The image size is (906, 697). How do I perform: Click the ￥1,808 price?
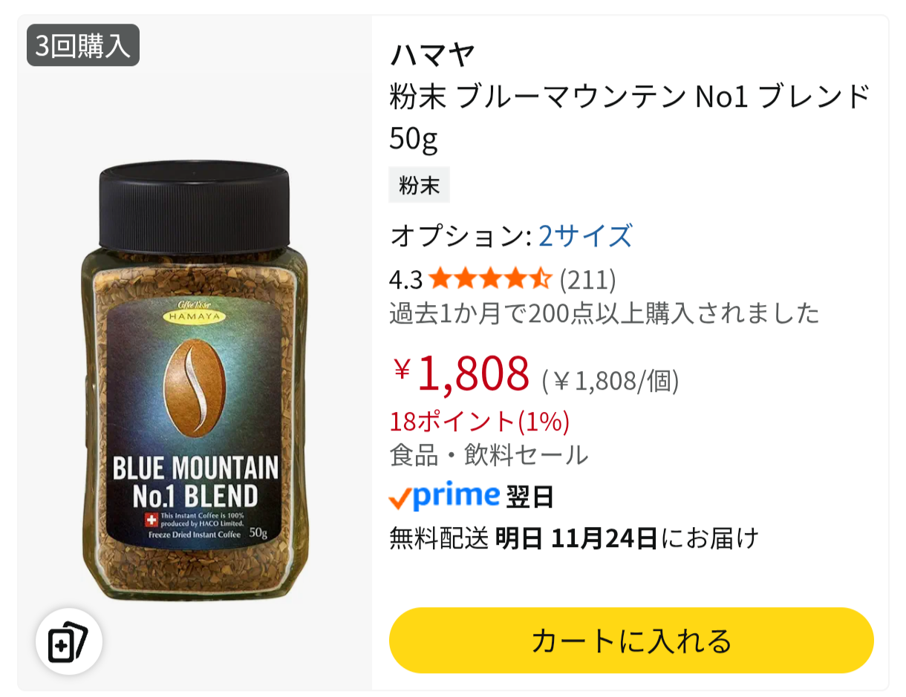(460, 373)
